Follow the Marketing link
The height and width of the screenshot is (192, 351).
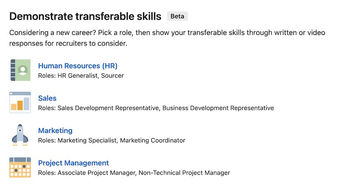click(x=55, y=131)
